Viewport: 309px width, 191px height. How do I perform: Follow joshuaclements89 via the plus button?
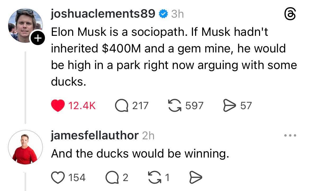[x=38, y=37]
